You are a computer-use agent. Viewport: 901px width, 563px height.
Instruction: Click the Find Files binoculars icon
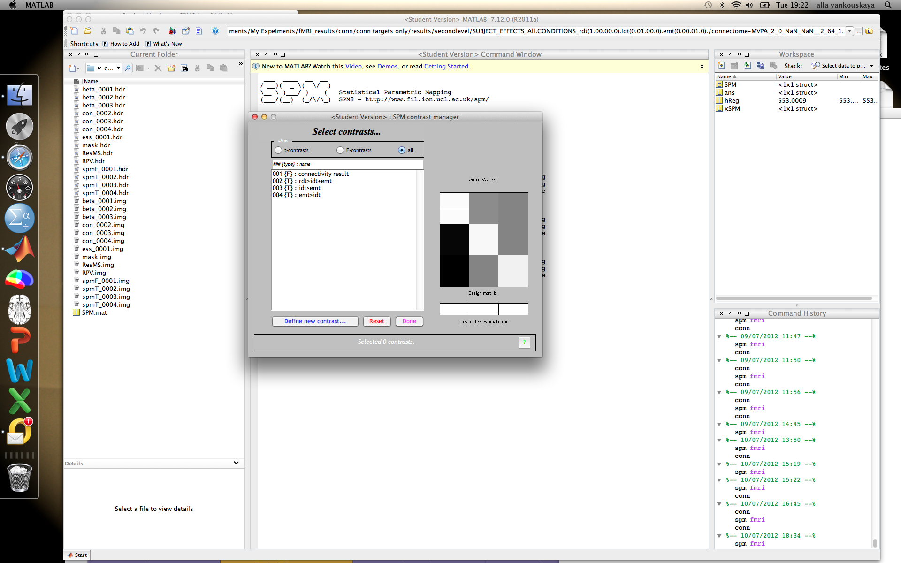(185, 68)
